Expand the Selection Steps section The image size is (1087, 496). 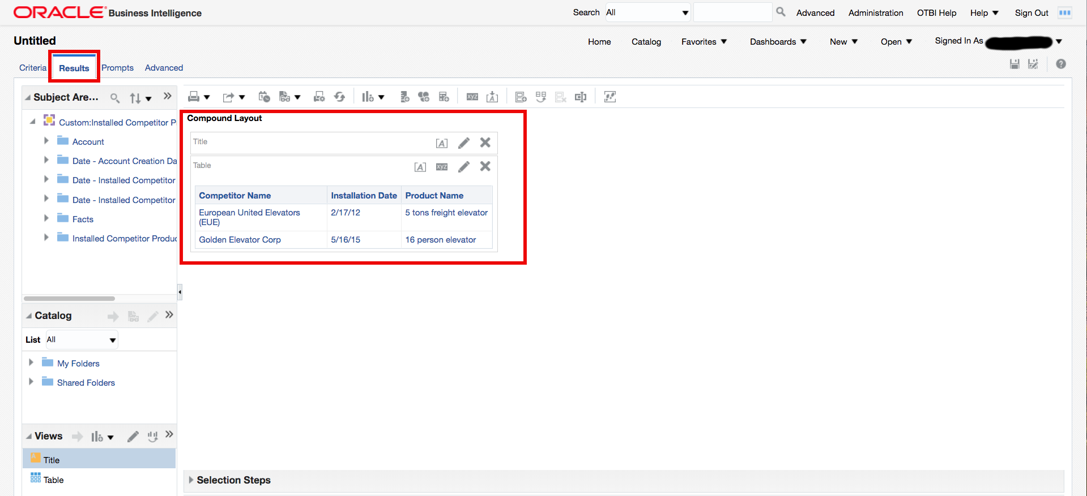pyautogui.click(x=191, y=480)
